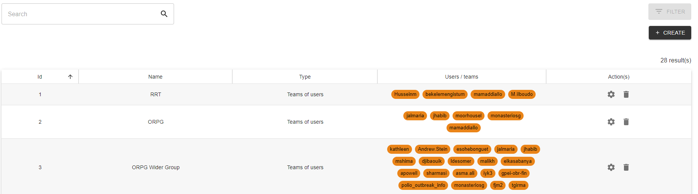Image resolution: width=698 pixels, height=194 pixels.
Task: Select the moorhousel user chip
Action: [468, 116]
